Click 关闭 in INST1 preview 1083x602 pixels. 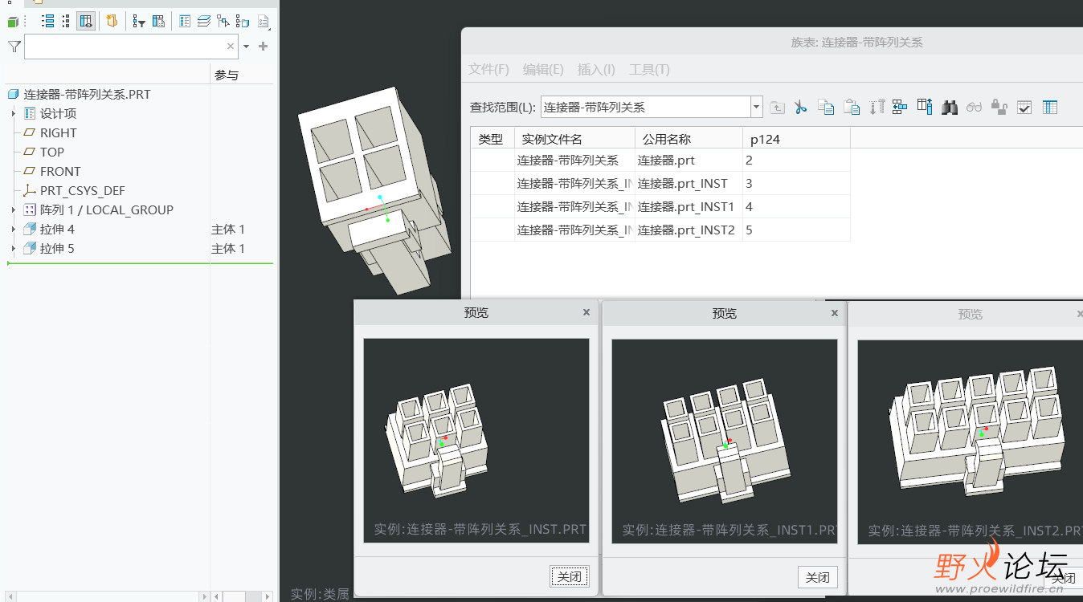coord(818,577)
